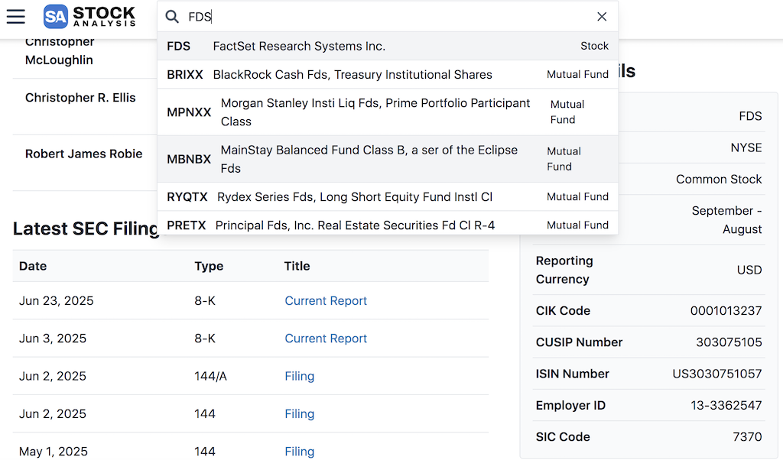
Task: Click the search magnifier icon
Action: click(172, 16)
